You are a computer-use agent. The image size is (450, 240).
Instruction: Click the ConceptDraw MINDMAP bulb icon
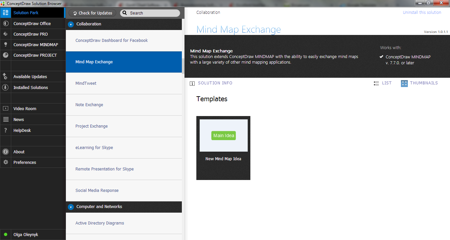5,45
